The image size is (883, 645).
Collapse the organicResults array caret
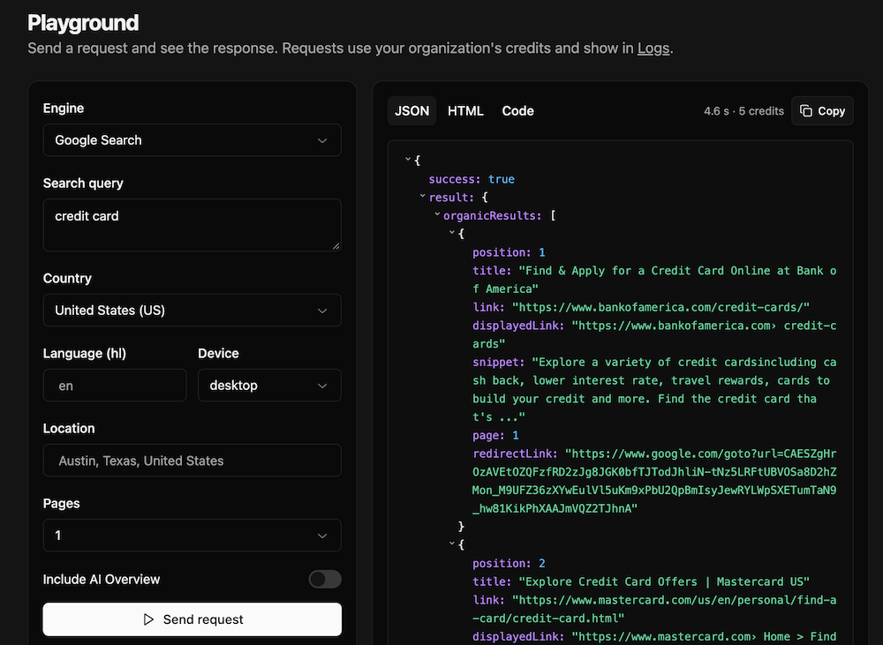(x=437, y=214)
